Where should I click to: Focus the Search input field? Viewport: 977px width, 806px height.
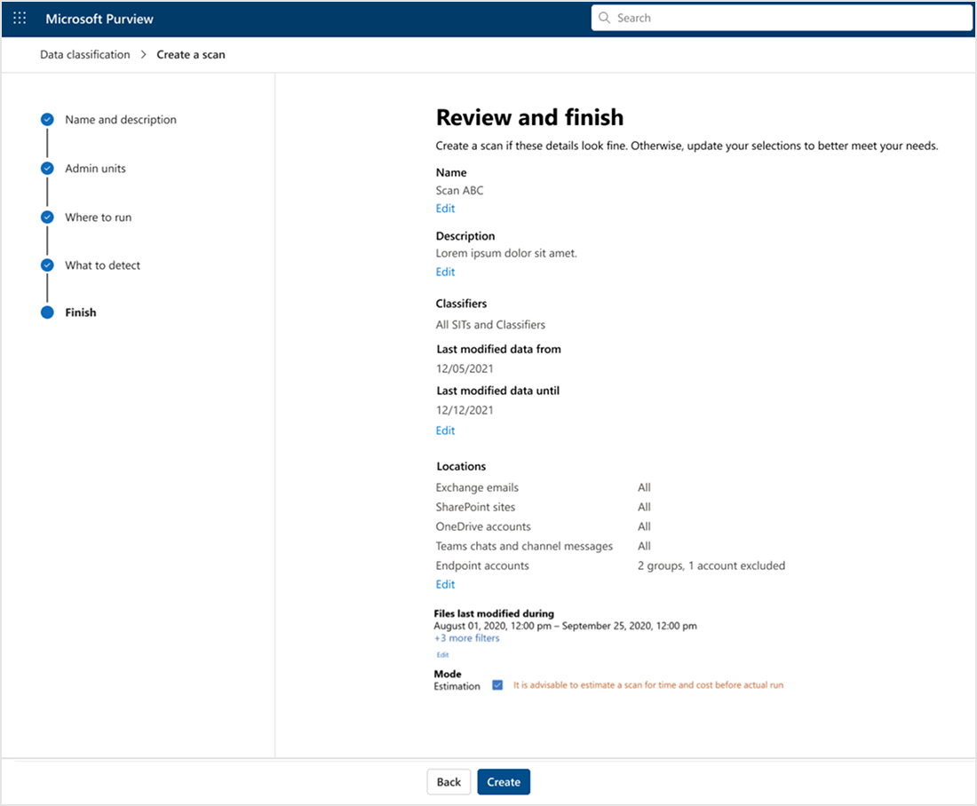(x=782, y=18)
